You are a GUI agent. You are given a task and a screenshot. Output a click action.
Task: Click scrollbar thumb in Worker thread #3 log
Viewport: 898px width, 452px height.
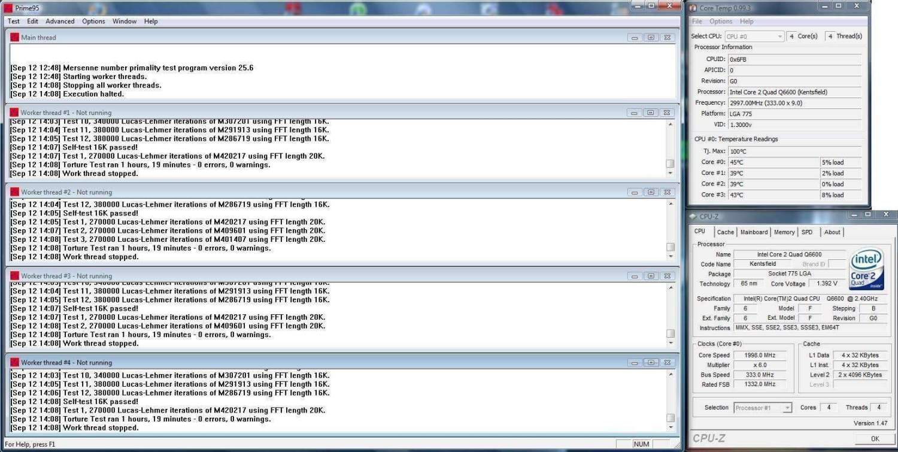coord(670,333)
